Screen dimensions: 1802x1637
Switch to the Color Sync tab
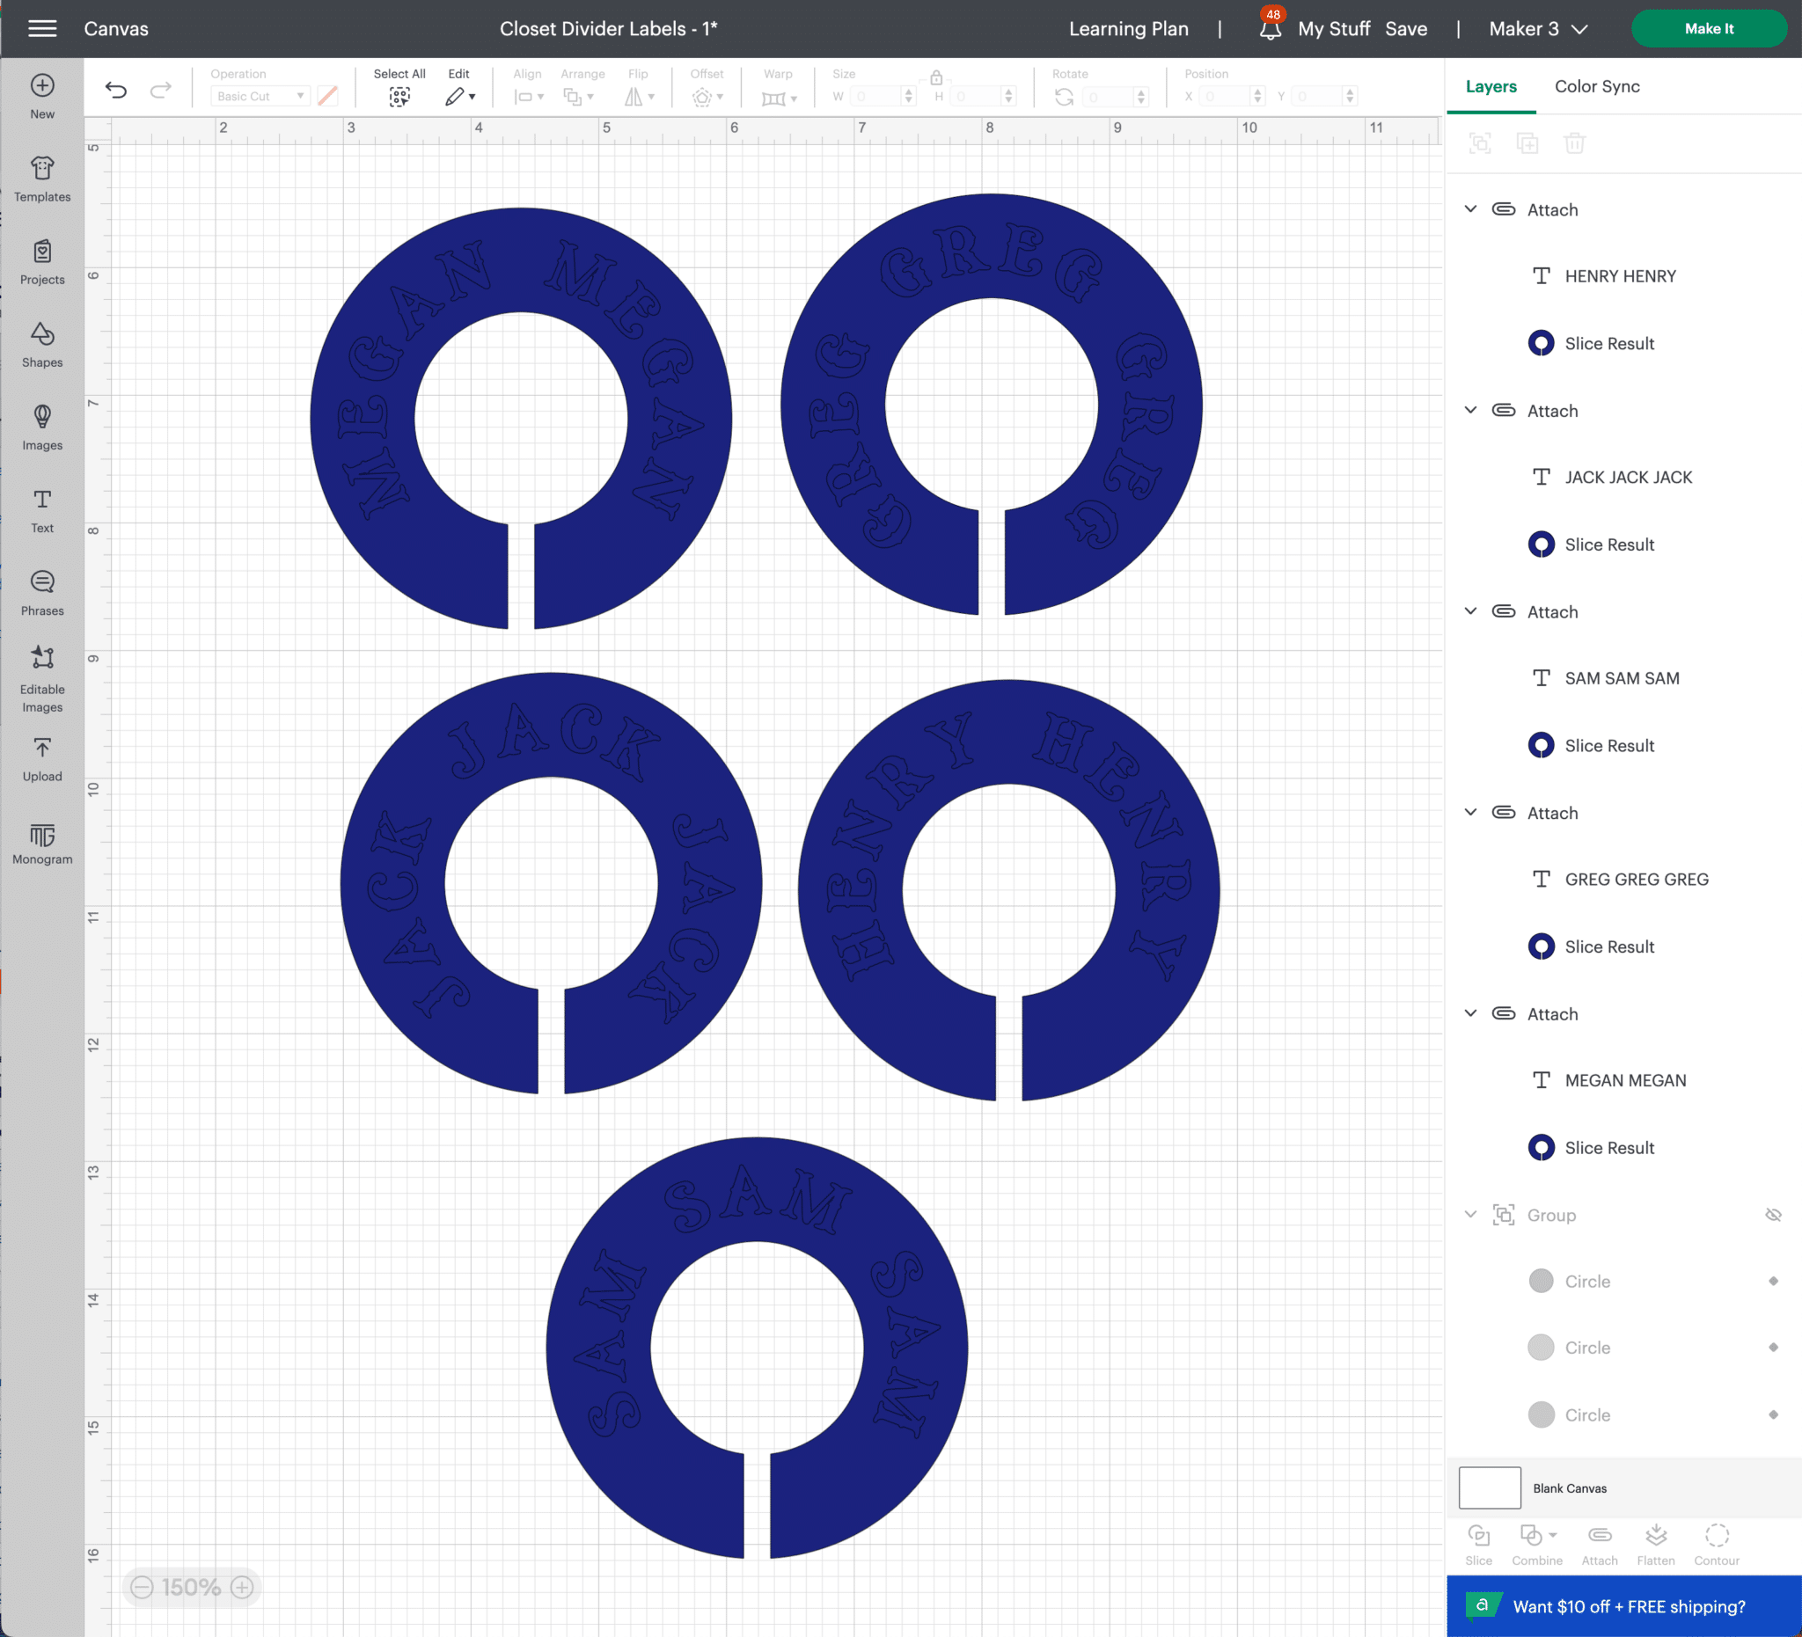[x=1596, y=87]
